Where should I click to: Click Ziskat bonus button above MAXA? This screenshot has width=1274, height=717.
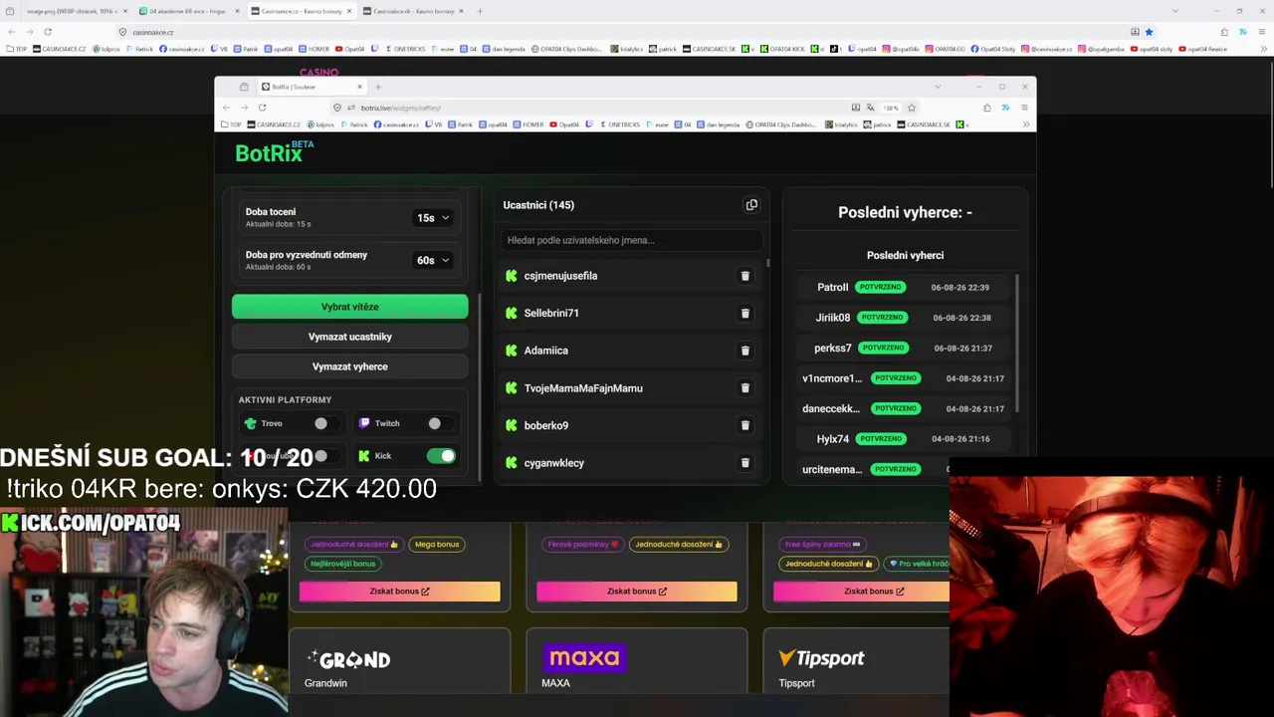(637, 592)
